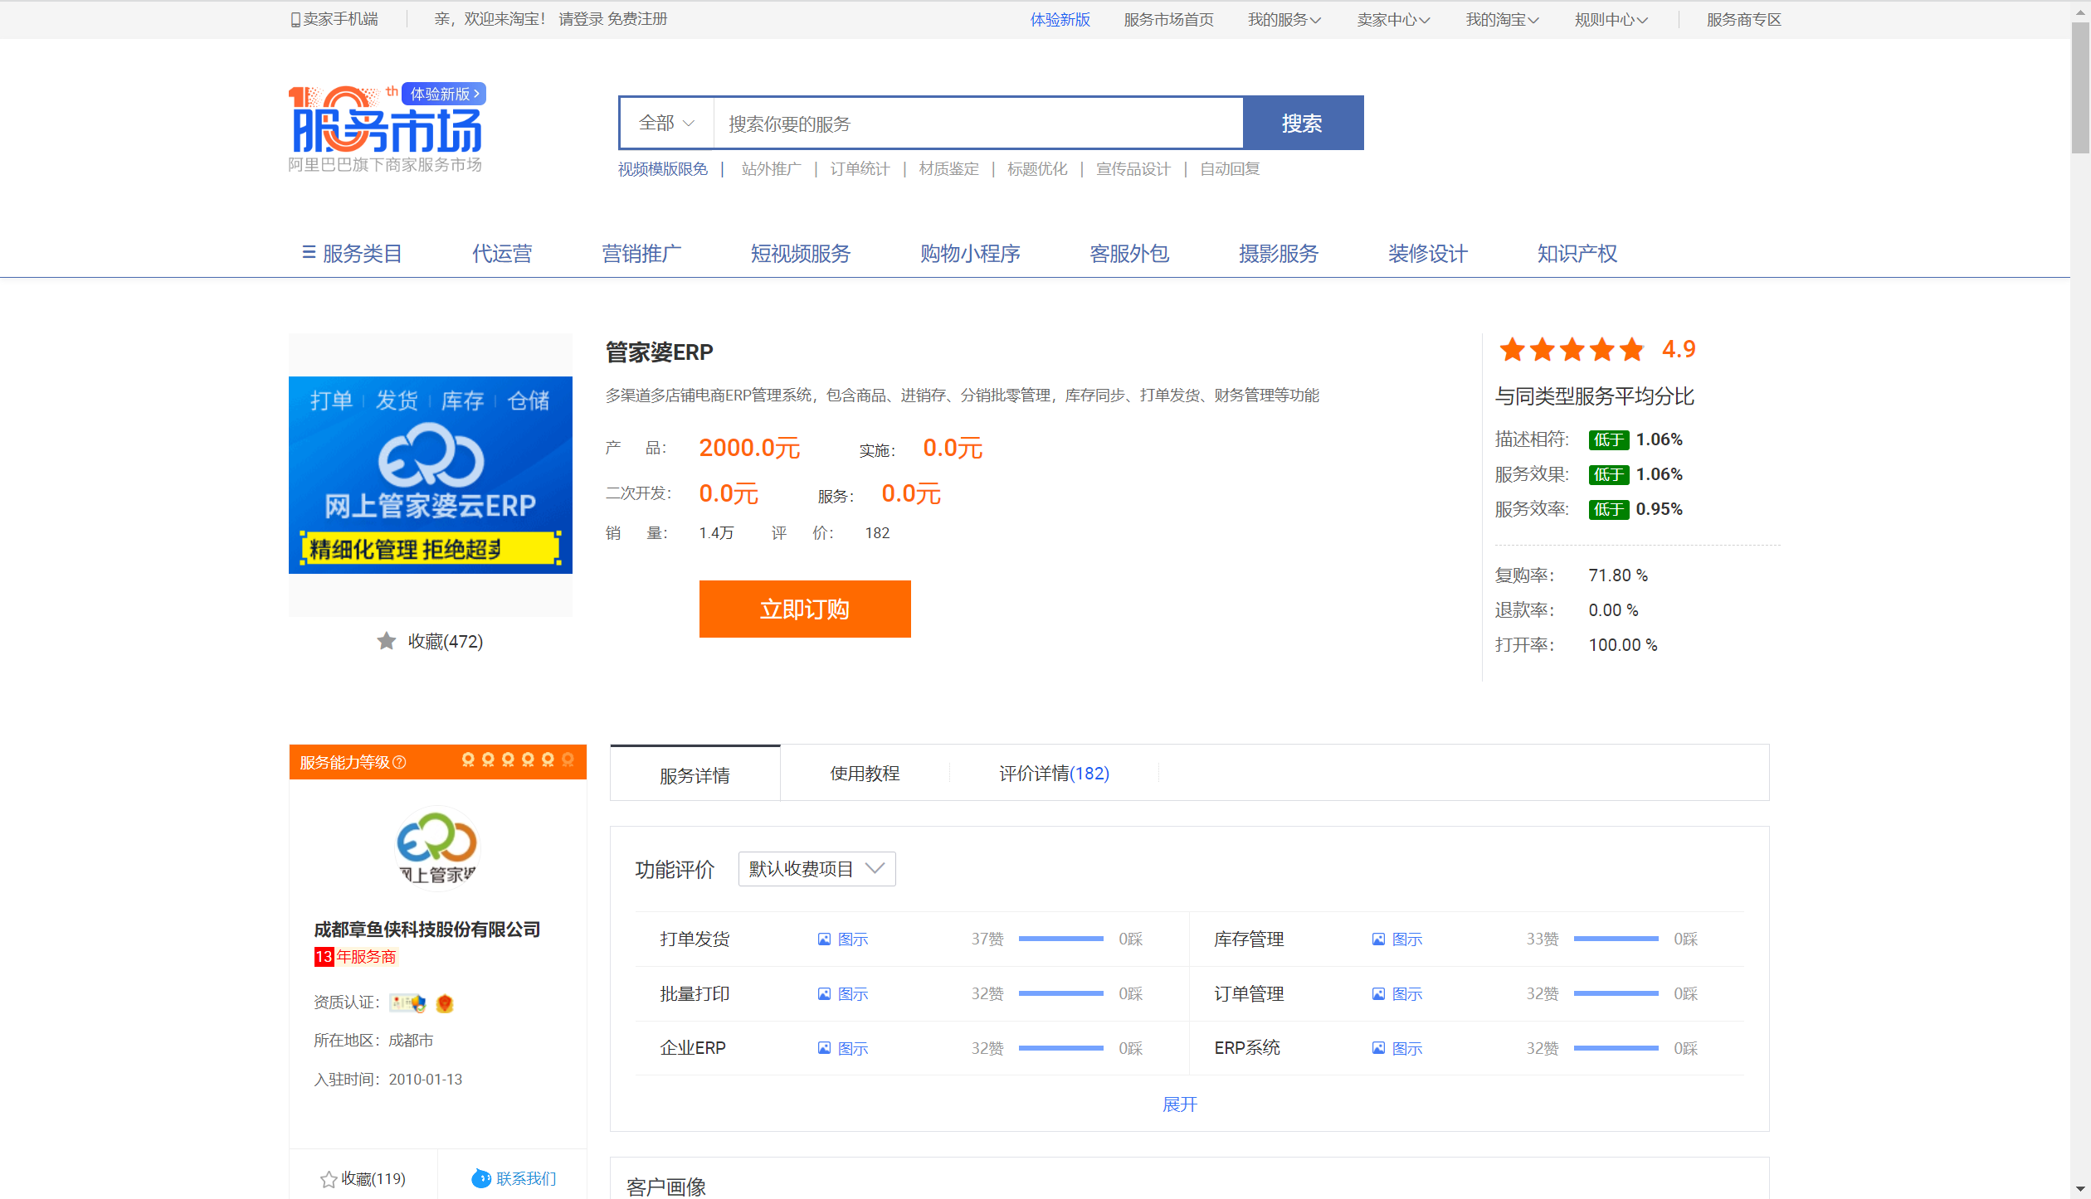The width and height of the screenshot is (2091, 1199).
Task: Click the ERP系统 图示 image icon
Action: tap(1378, 1049)
